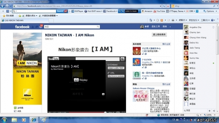Click the Facebook search magnifier
The height and width of the screenshot is (123, 219).
pyautogui.click(x=98, y=27)
